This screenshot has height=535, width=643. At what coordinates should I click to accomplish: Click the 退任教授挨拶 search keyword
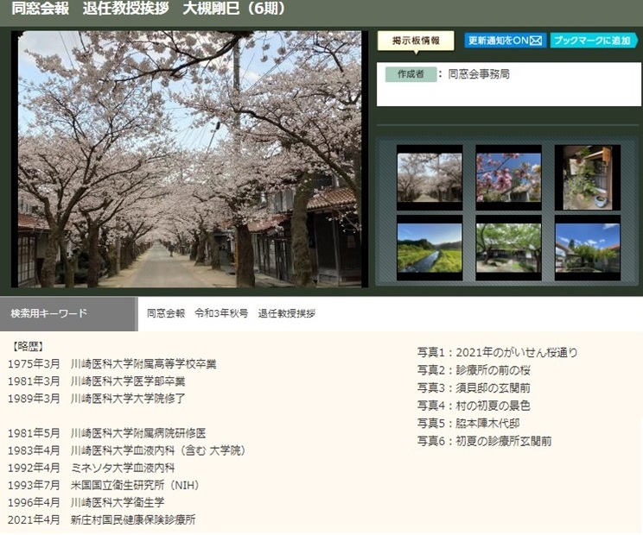[287, 313]
